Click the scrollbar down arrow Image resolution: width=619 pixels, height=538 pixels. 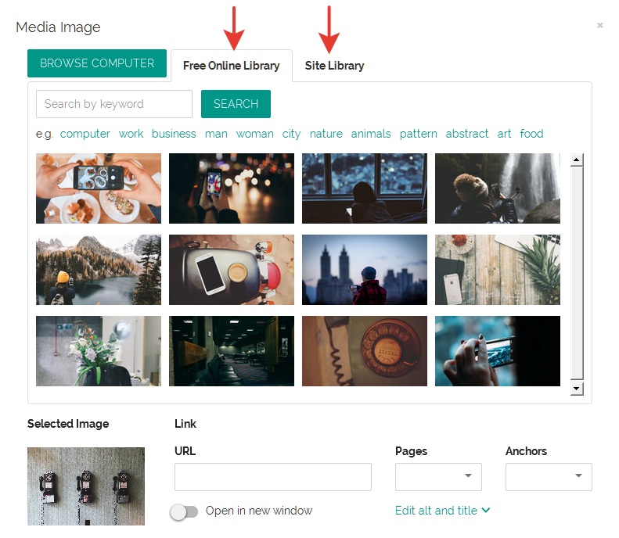point(577,388)
